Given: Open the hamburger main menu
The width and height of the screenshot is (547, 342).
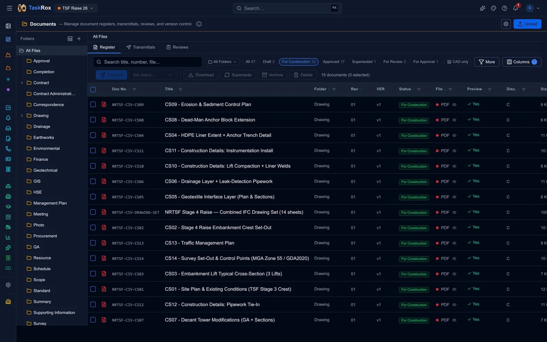Looking at the screenshot, I should 10,8.
